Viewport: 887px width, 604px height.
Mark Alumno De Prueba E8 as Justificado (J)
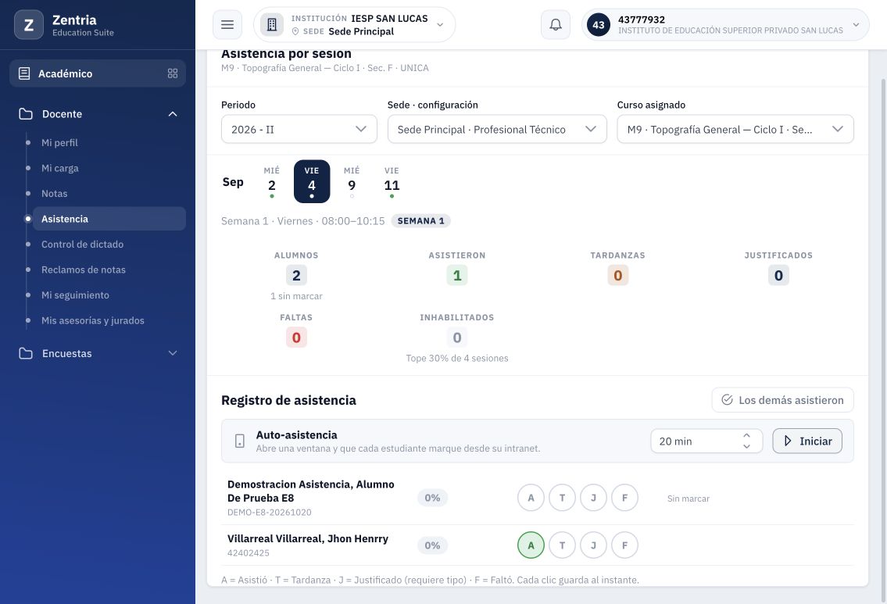pos(593,498)
